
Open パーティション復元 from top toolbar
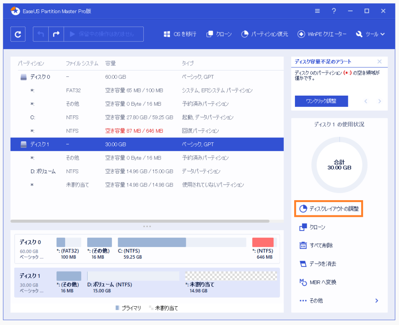(x=265, y=34)
